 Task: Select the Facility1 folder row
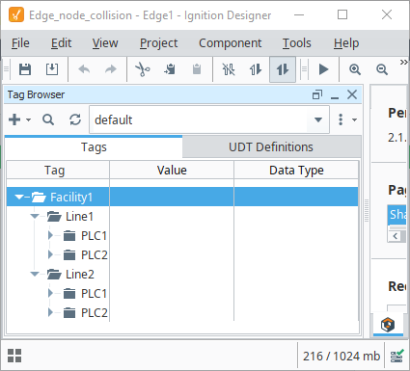click(182, 197)
